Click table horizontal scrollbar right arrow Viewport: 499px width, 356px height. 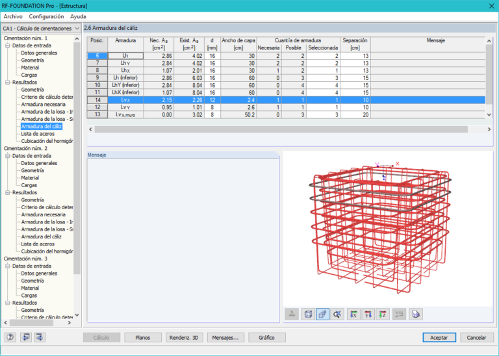click(489, 129)
